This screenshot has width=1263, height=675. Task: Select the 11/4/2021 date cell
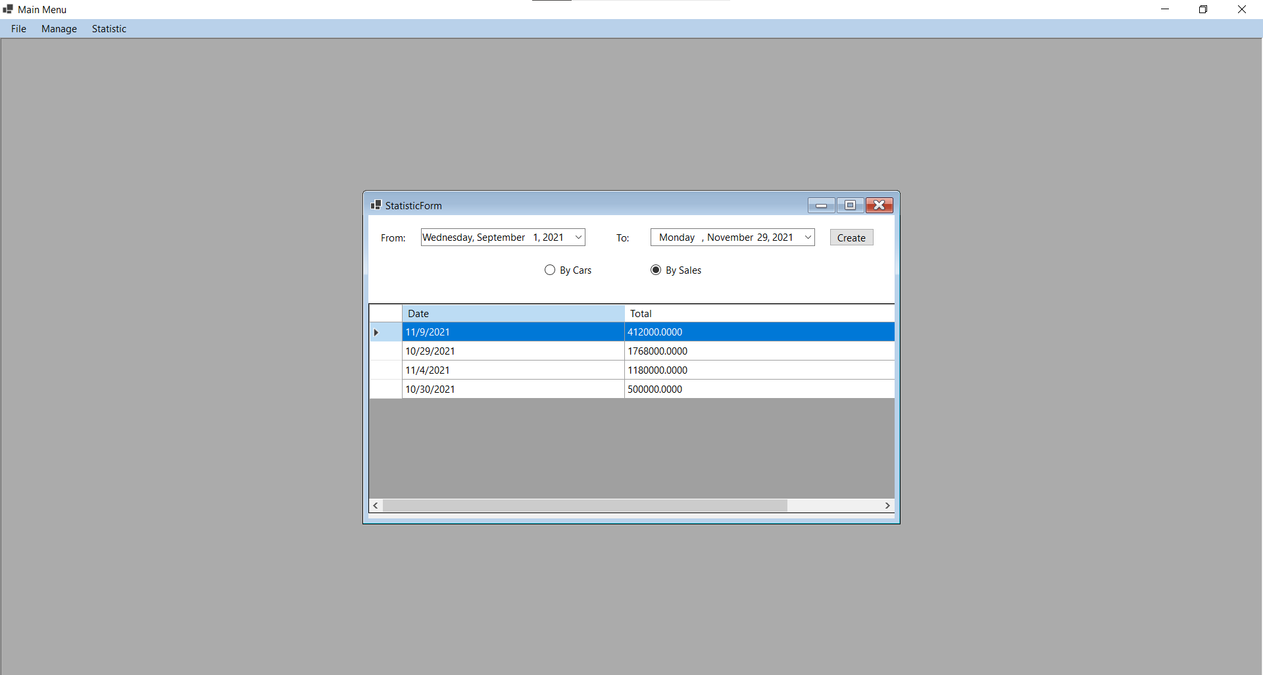[x=513, y=370]
